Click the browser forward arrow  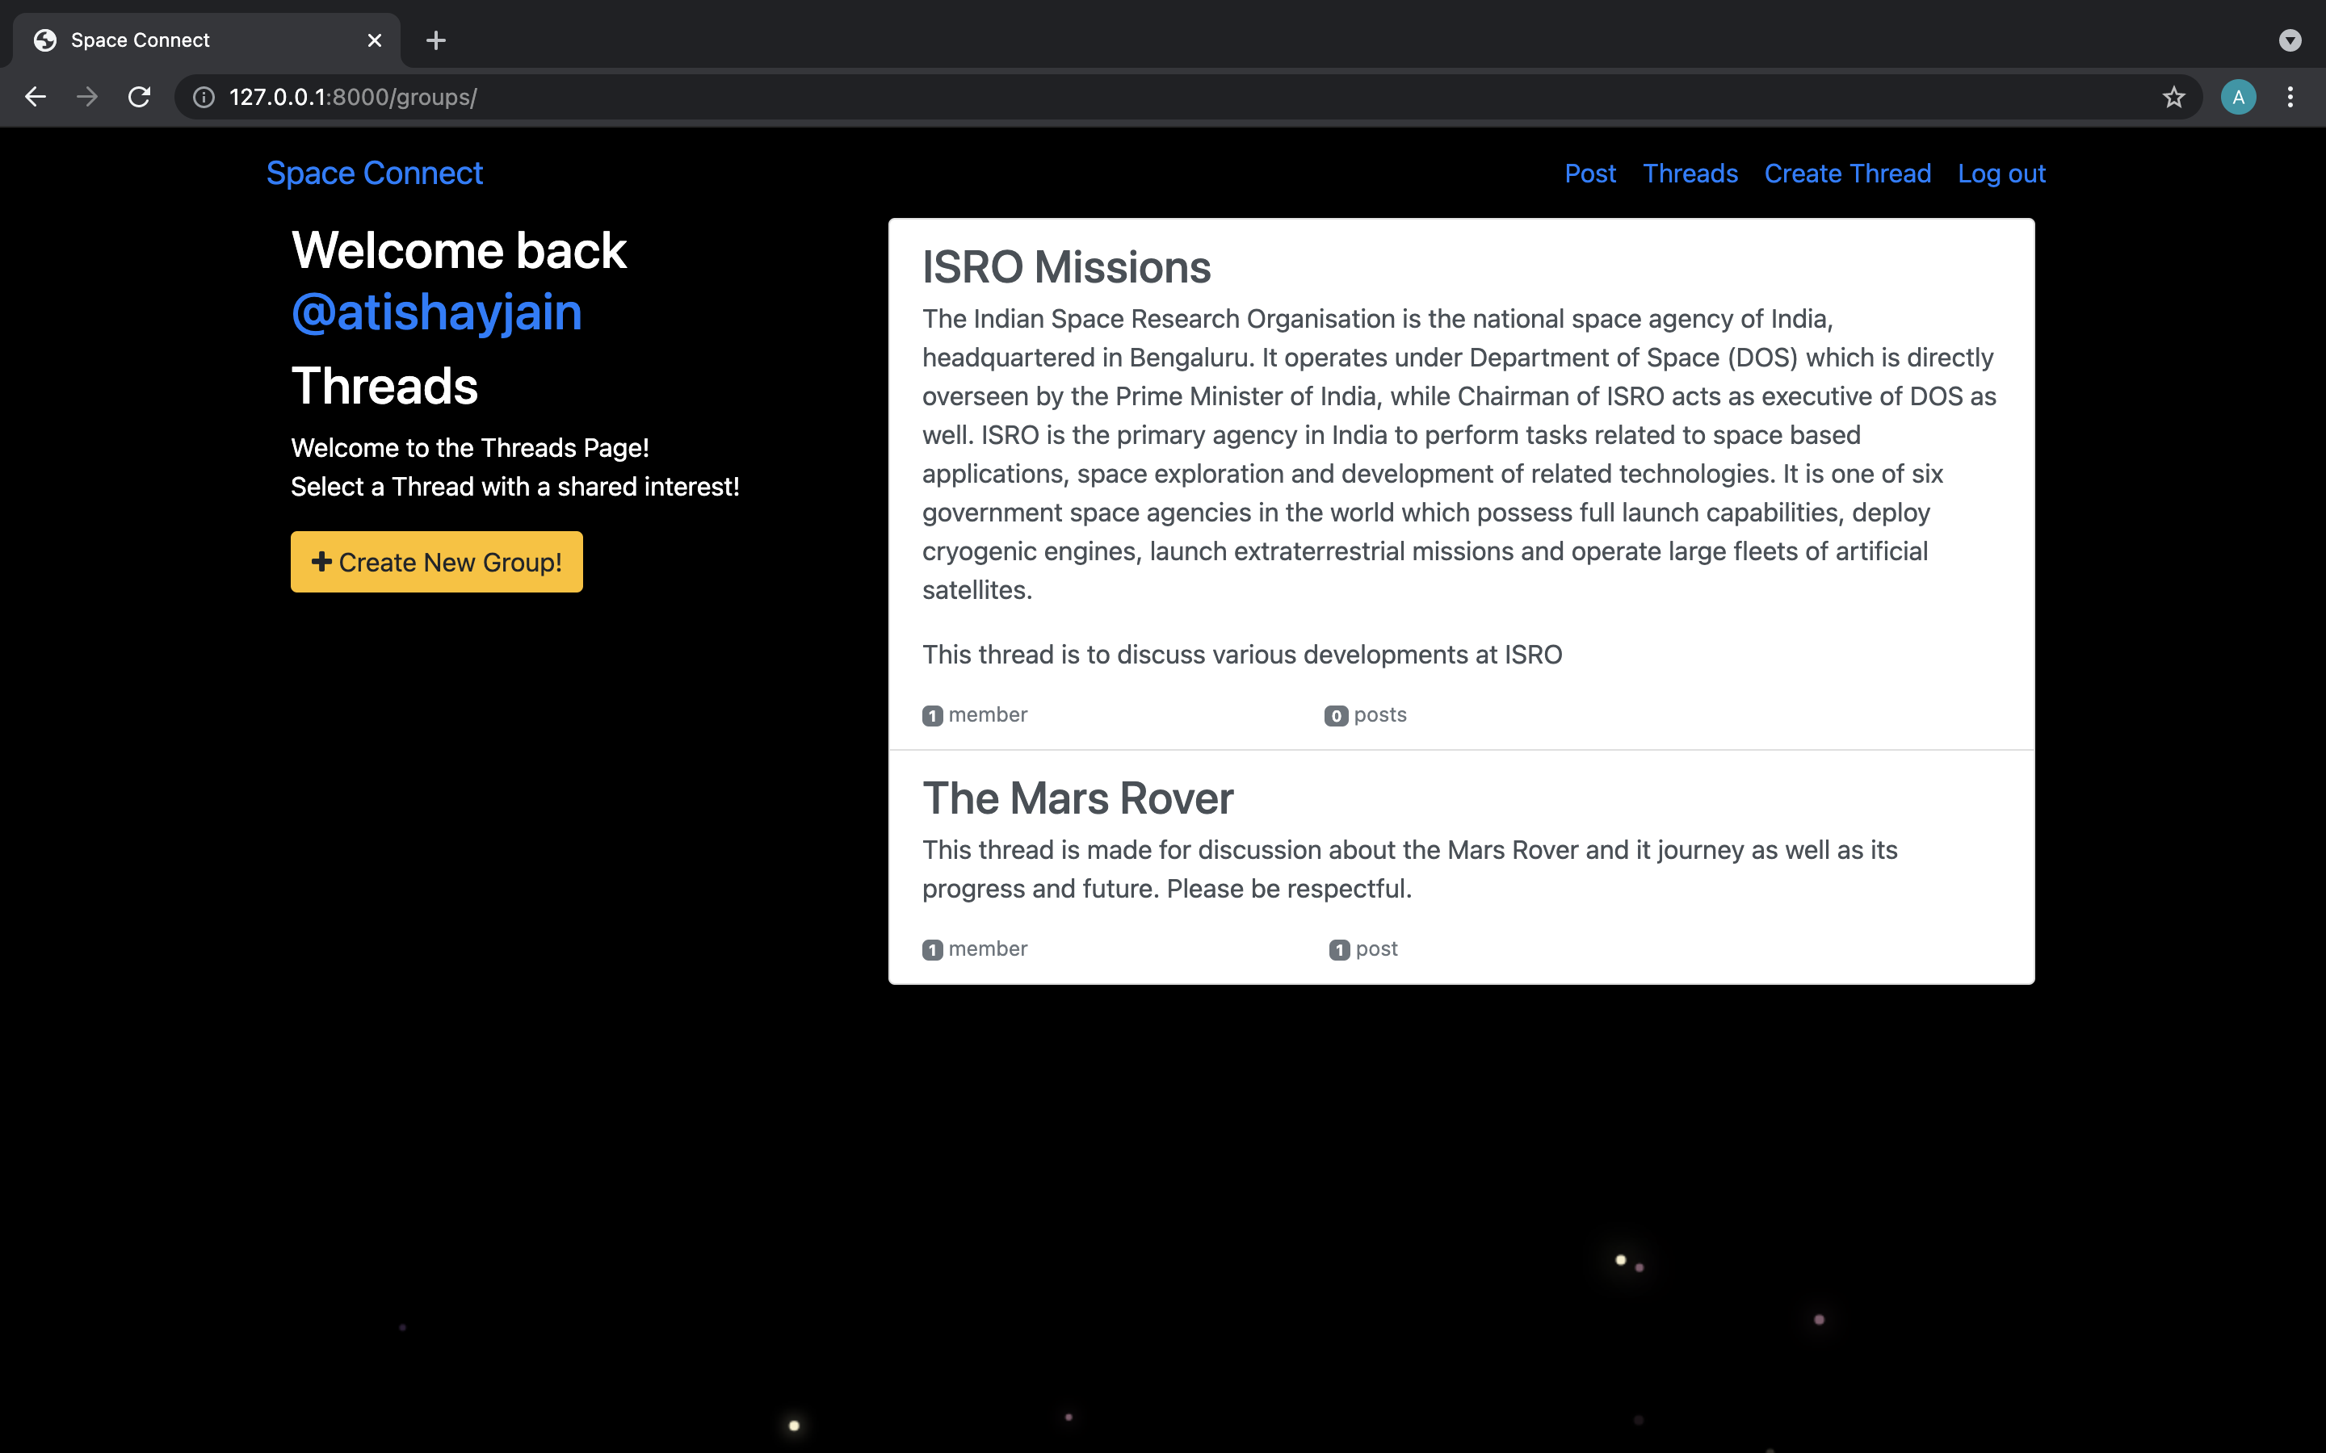click(87, 97)
